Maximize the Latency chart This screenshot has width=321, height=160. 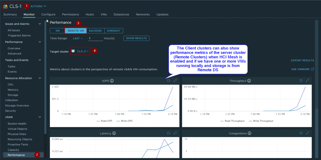pyautogui.click(x=175, y=133)
